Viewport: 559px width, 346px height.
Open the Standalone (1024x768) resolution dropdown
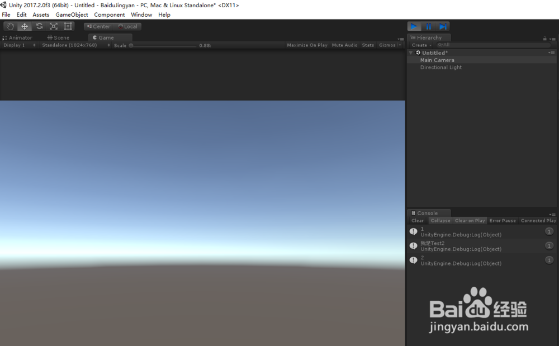click(75, 45)
